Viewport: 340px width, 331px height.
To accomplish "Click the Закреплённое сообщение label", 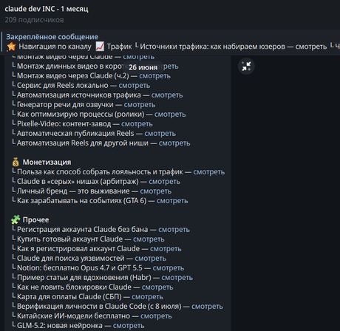I will click(52, 37).
